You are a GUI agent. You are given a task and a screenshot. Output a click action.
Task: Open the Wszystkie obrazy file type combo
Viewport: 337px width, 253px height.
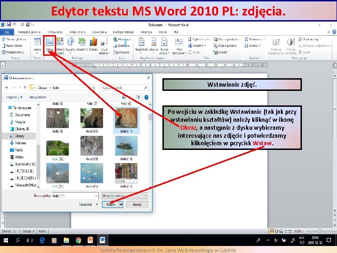(125, 196)
